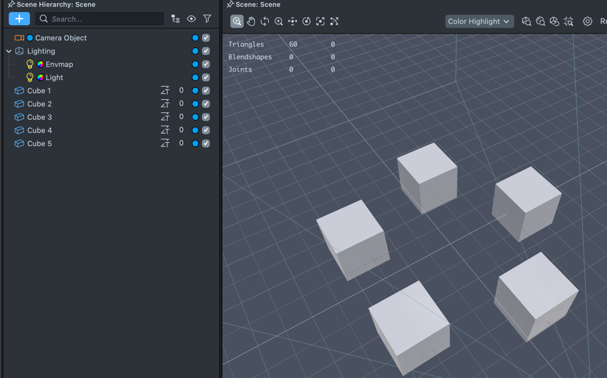The width and height of the screenshot is (607, 378).
Task: Disable the Cube 3 checkbox
Action: (x=206, y=117)
